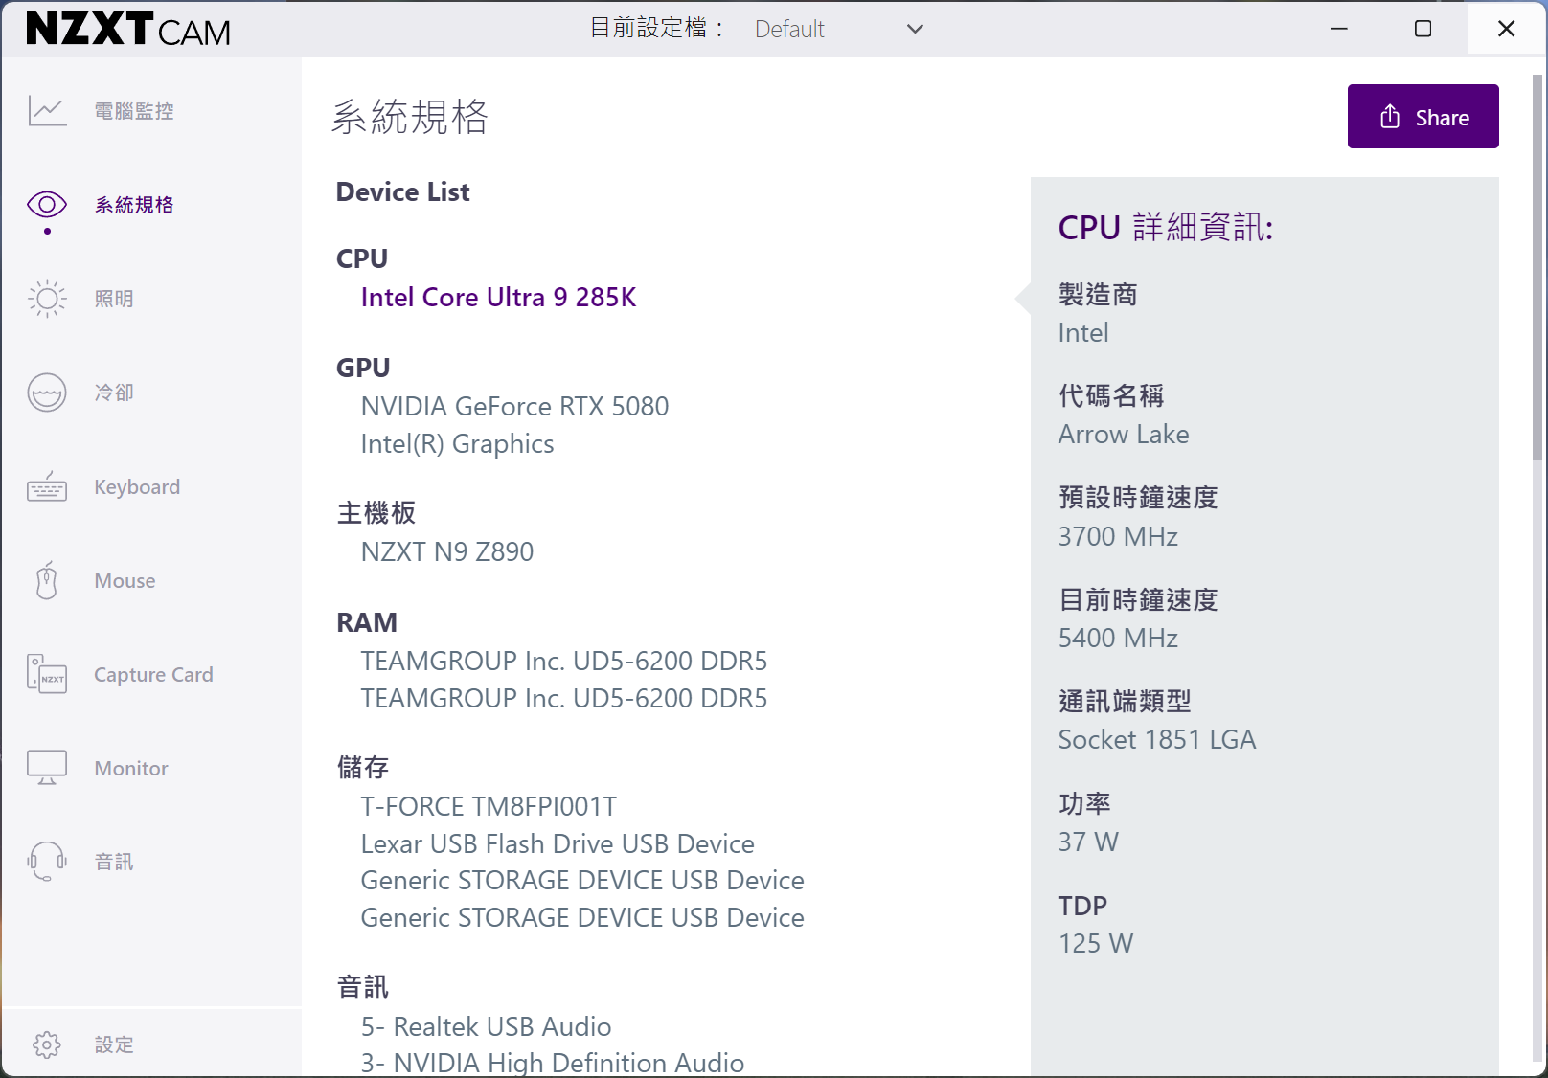The image size is (1548, 1078).
Task: Click the 儲存 category heading
Action: click(363, 767)
